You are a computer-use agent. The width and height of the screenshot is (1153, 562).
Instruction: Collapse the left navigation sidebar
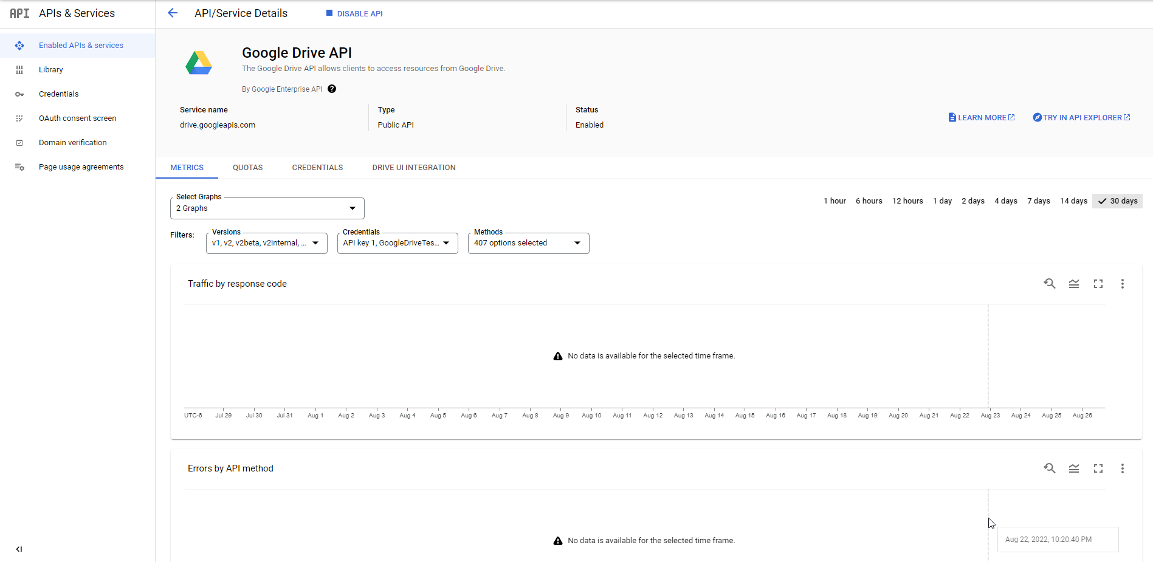[x=19, y=549]
